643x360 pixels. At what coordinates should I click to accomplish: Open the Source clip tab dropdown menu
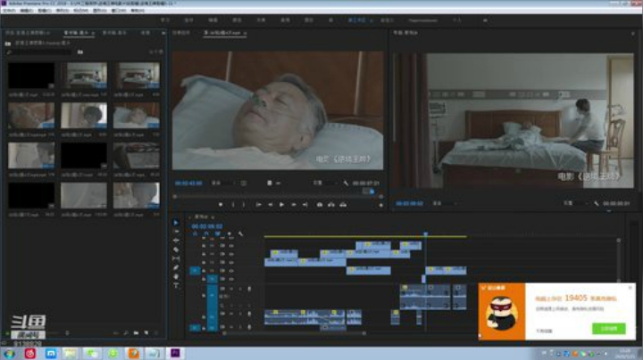pos(245,33)
